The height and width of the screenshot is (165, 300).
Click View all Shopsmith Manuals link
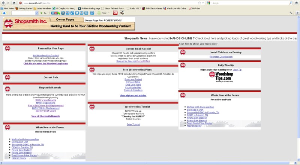45,116
